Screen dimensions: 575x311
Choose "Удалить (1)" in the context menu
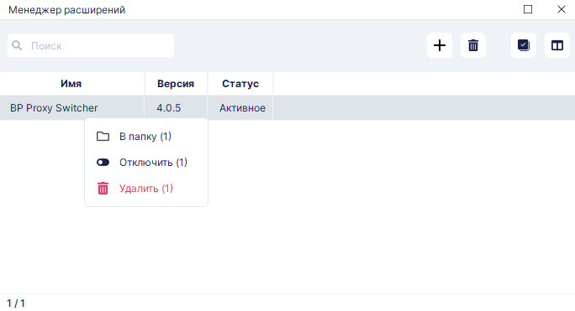tap(146, 189)
